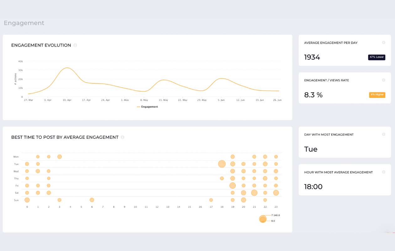This screenshot has height=251, width=395.
Task: Open info icon beside Engagement Evolution title
Action: coord(75,45)
